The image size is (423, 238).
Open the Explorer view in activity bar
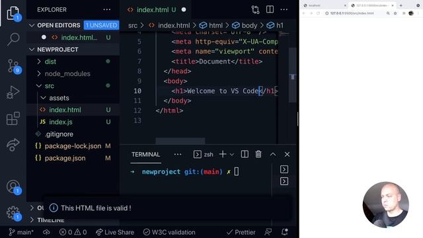tap(13, 13)
